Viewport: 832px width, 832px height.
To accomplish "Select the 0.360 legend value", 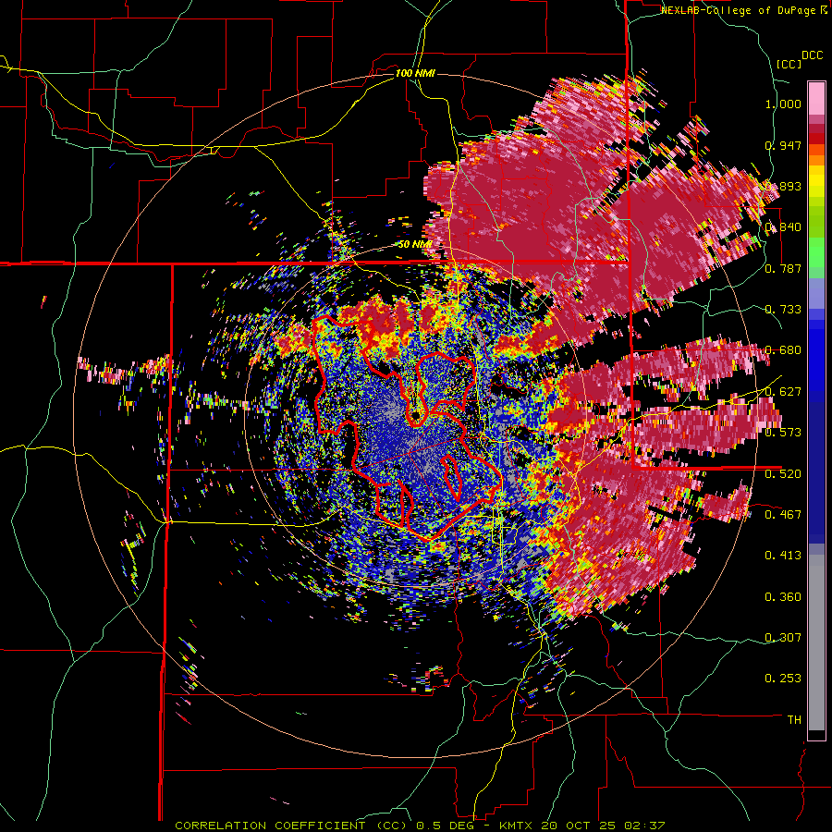I will 783,596.
